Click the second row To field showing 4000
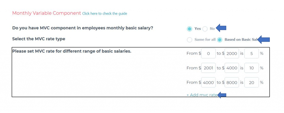This screenshot has width=284, height=113. point(232,68)
